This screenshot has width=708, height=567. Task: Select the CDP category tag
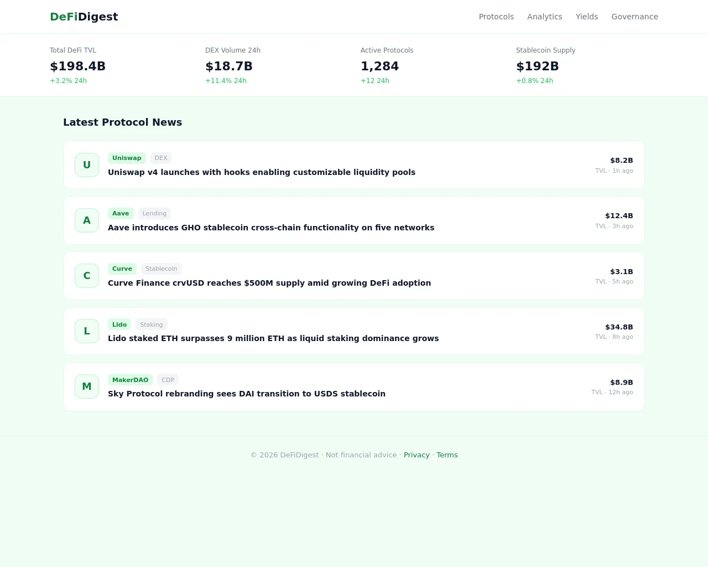168,380
